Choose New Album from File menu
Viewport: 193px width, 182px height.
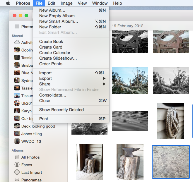(52, 10)
